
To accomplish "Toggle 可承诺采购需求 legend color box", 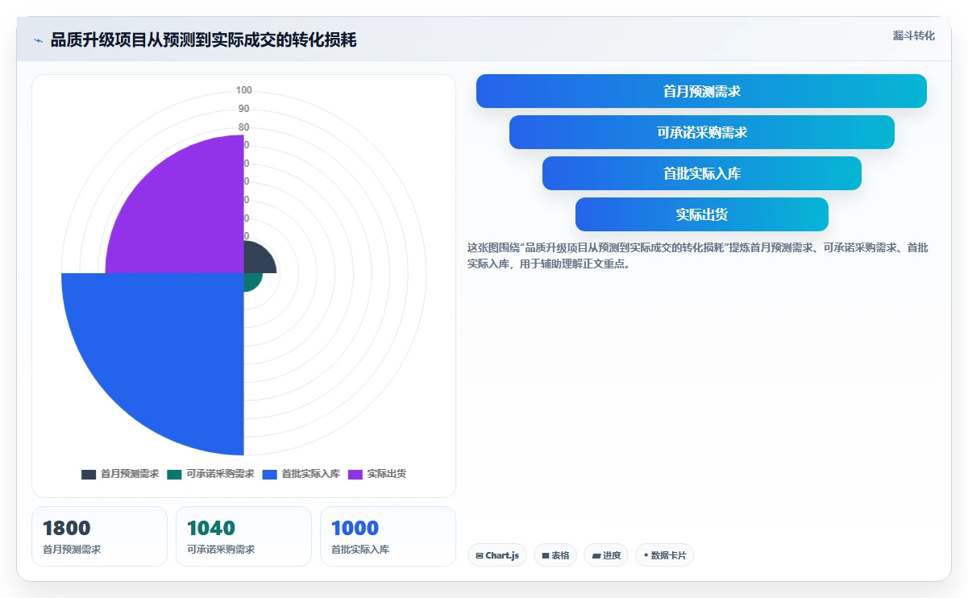I will coord(174,474).
